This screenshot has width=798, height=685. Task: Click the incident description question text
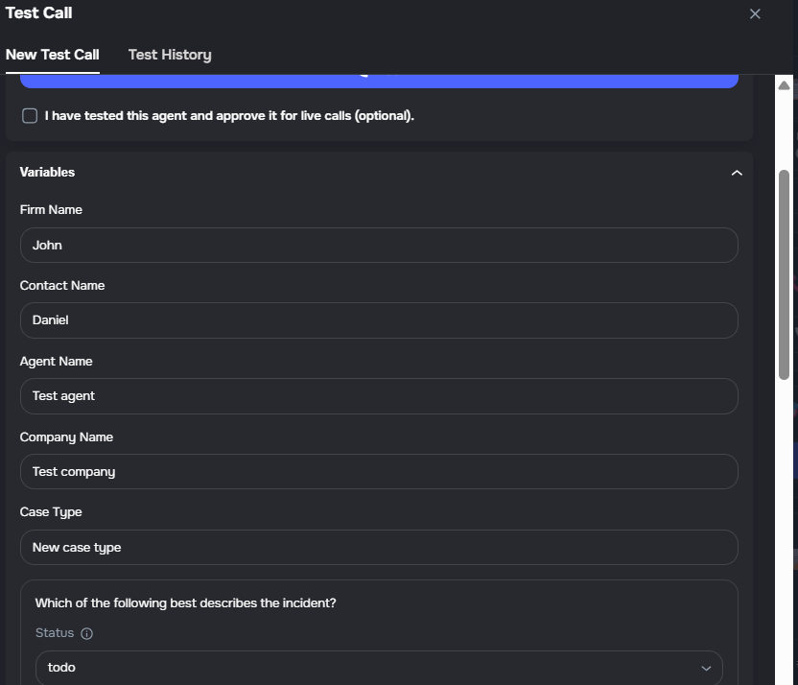click(x=185, y=603)
